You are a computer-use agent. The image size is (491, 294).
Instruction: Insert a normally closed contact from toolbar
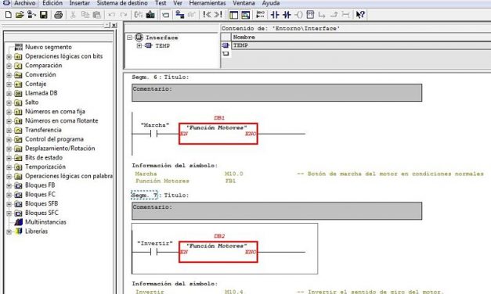pyautogui.click(x=287, y=15)
